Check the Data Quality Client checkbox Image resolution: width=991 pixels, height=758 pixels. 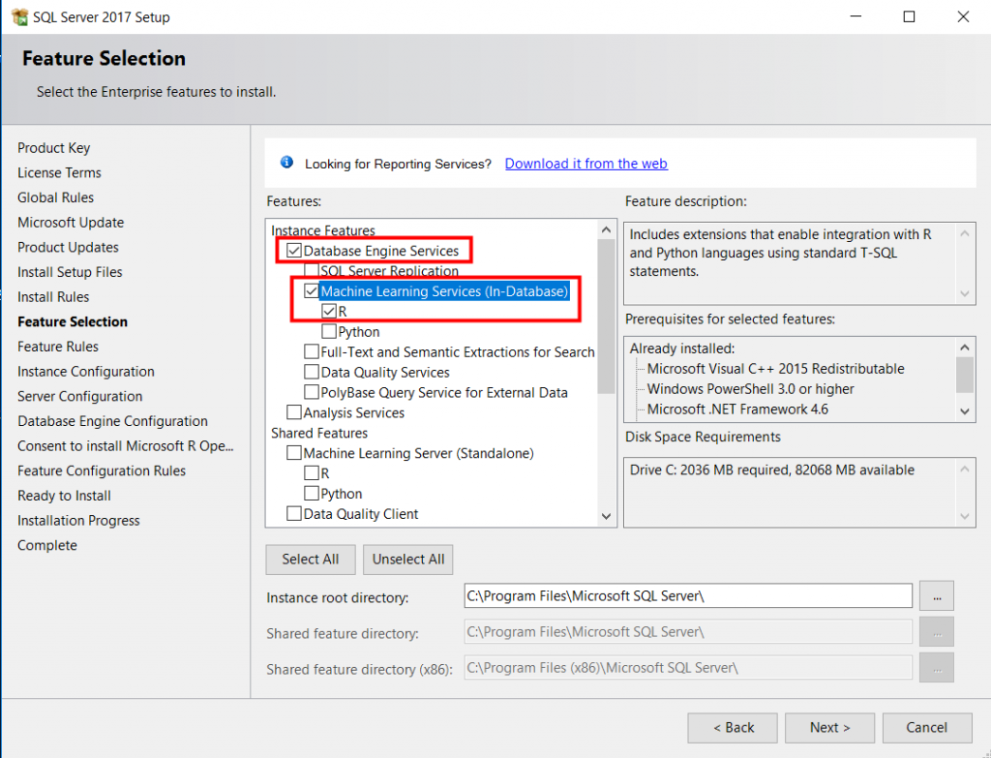pyautogui.click(x=294, y=513)
